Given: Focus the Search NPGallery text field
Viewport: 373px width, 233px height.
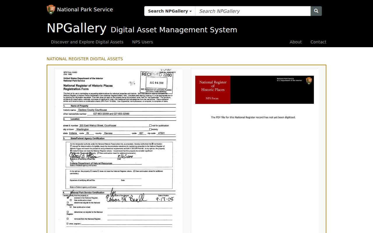Looking at the screenshot, I should (x=253, y=11).
